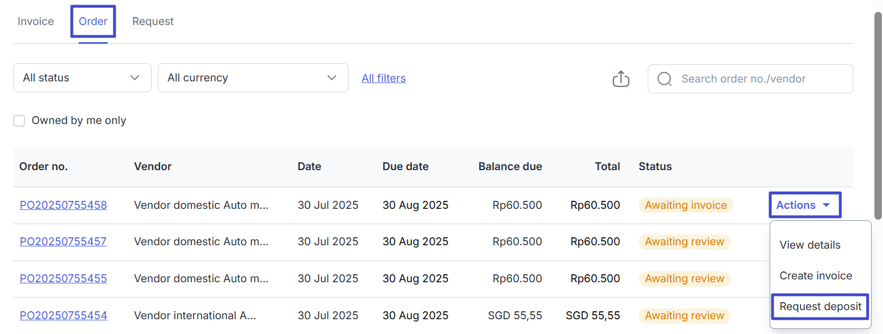883x334 pixels.
Task: Switch to the Request tab
Action: (x=153, y=22)
